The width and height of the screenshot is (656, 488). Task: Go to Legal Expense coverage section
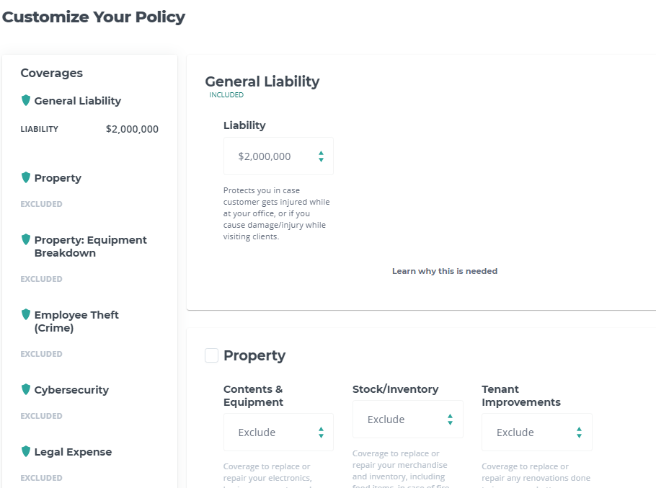[x=73, y=452]
